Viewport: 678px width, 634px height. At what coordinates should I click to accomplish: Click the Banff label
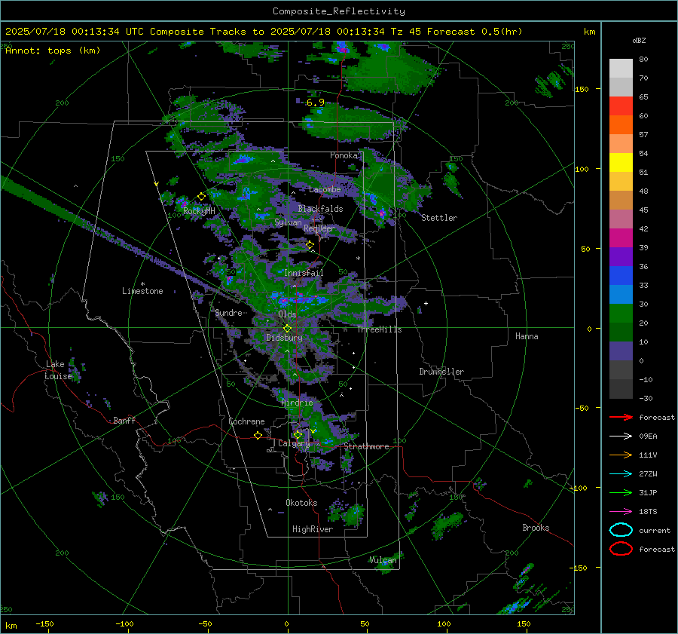pyautogui.click(x=124, y=421)
